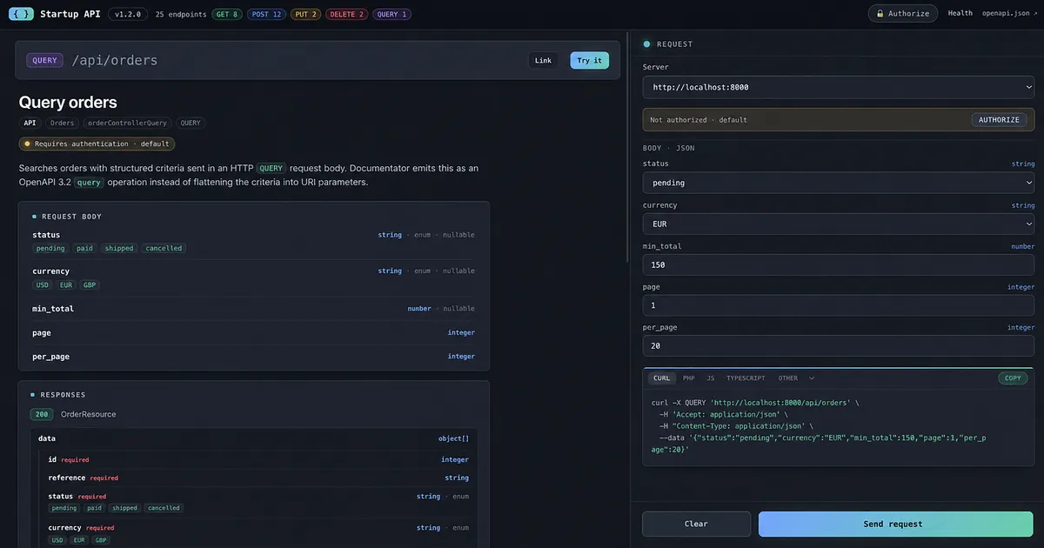The image size is (1044, 548).
Task: Open the currency EUR dropdown
Action: point(839,224)
